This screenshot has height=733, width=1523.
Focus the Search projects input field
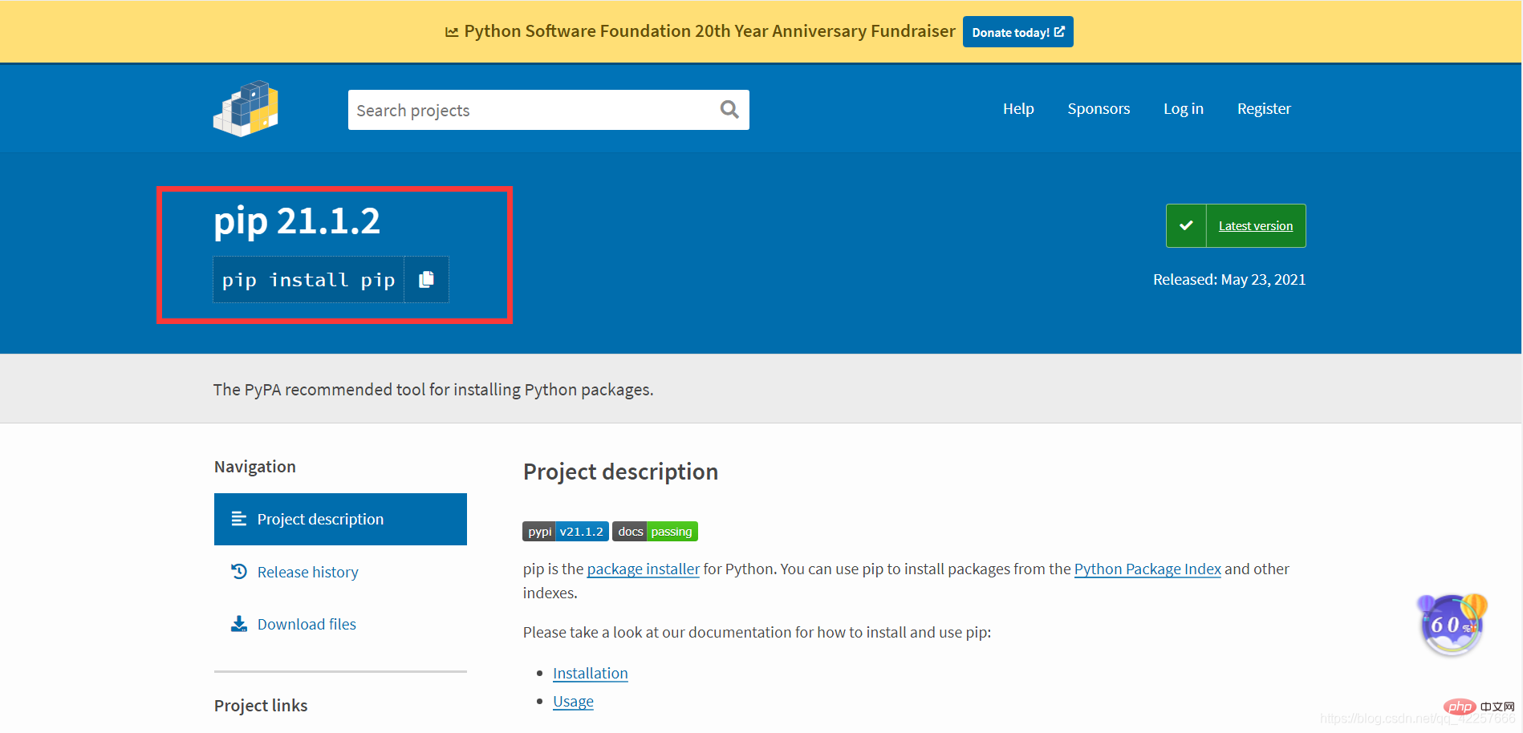[533, 110]
